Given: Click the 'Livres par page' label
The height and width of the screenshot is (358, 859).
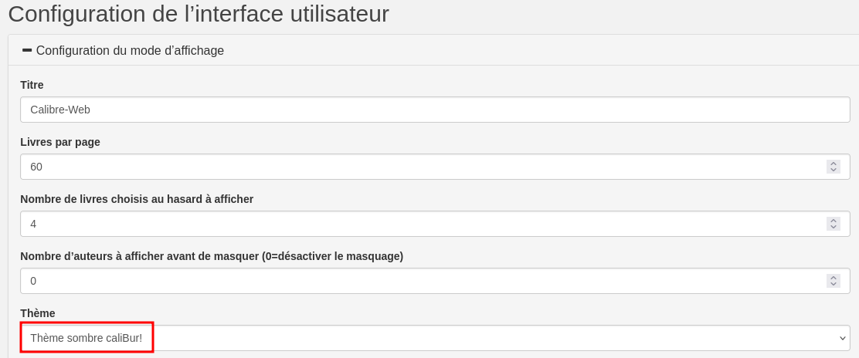Looking at the screenshot, I should point(60,142).
